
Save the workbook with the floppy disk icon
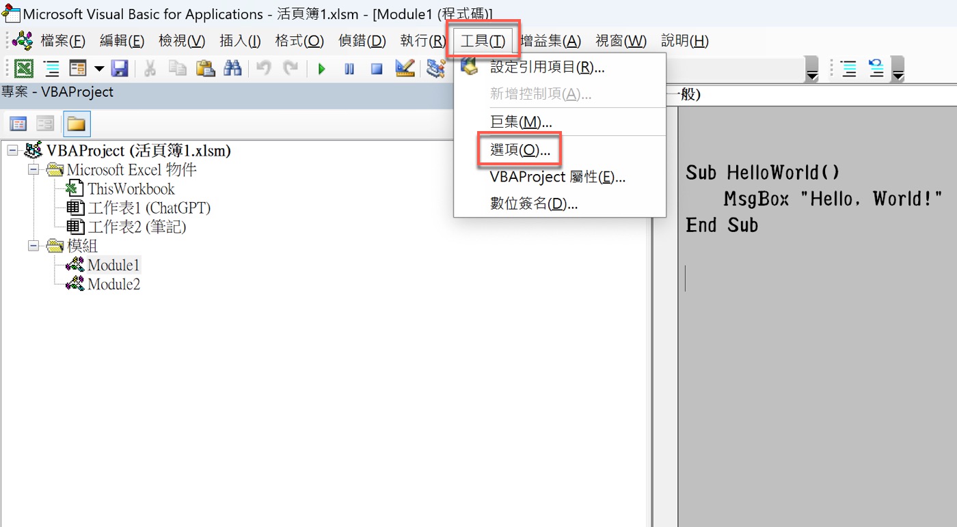120,68
